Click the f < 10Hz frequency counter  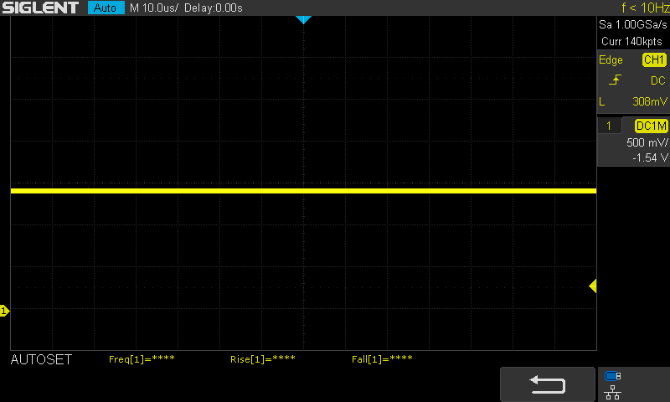(645, 8)
